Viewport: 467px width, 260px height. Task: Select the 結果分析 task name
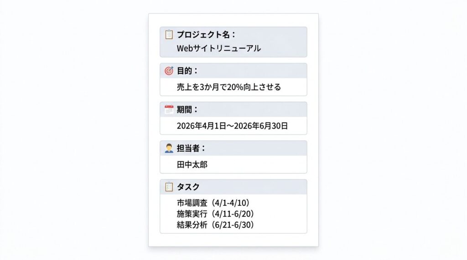[x=192, y=225]
